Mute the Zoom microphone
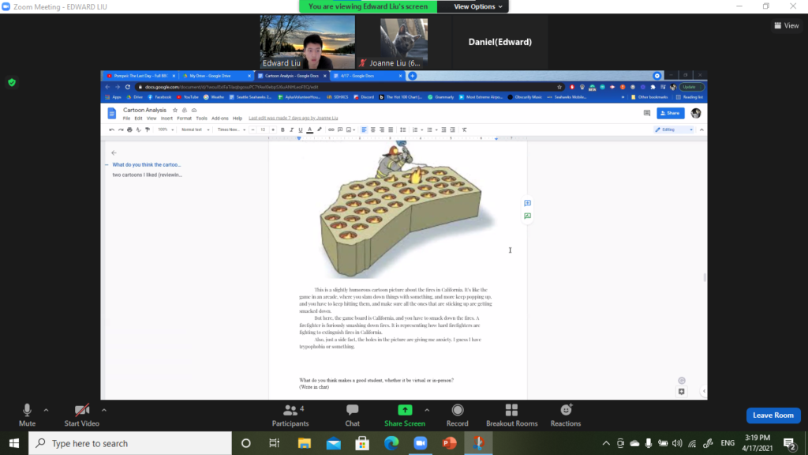This screenshot has width=808, height=455. pos(27,416)
